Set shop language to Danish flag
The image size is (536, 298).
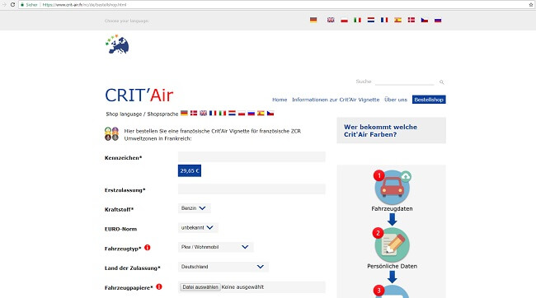point(194,113)
